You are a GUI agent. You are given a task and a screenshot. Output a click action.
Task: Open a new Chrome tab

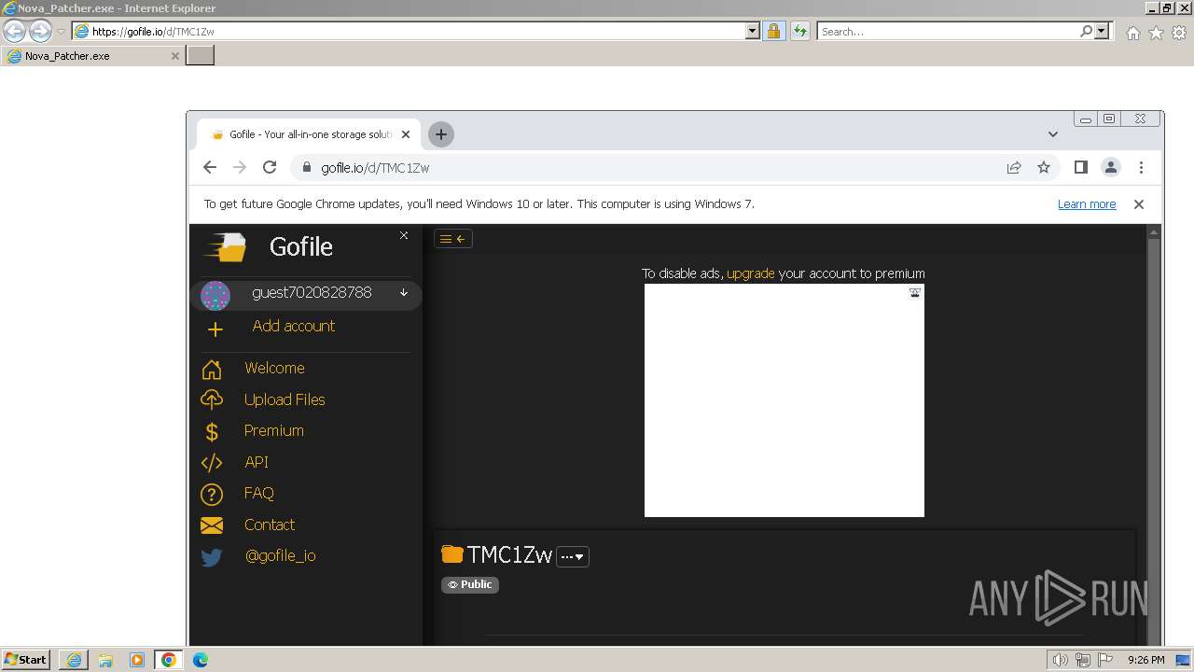(x=441, y=134)
